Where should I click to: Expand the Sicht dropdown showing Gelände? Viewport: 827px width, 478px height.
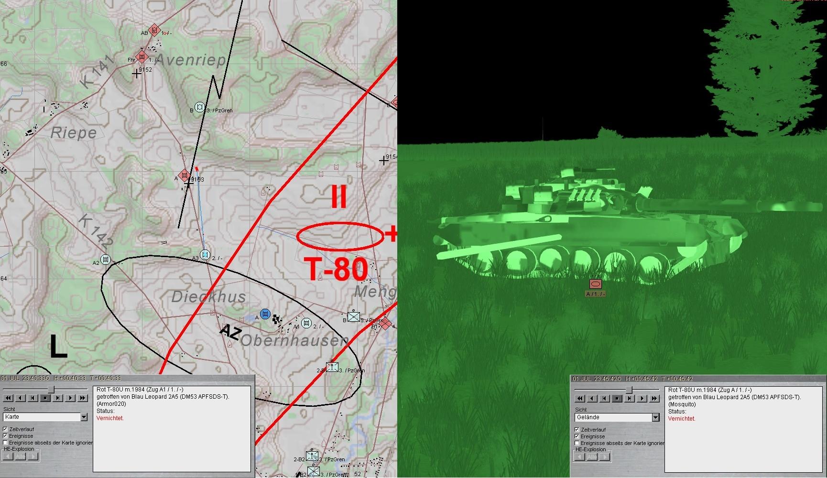point(655,417)
